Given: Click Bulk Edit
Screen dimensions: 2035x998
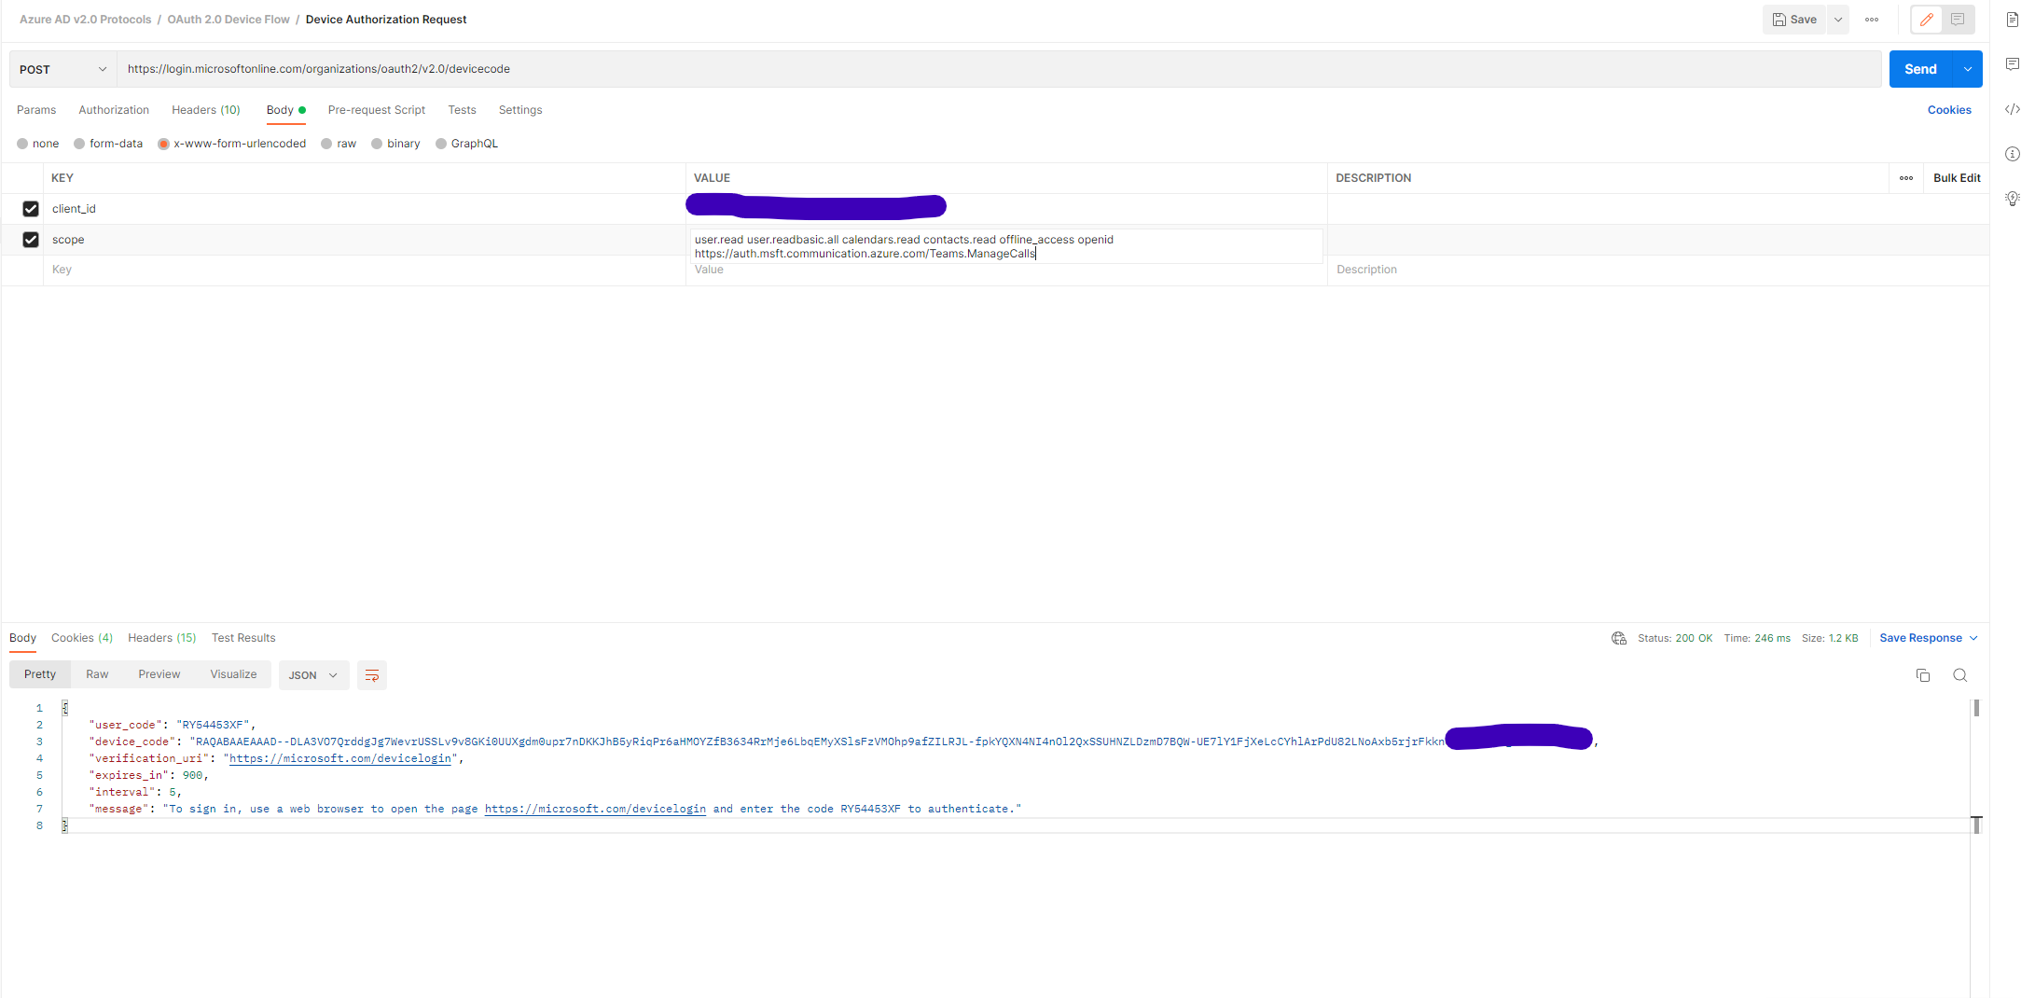Looking at the screenshot, I should click(1957, 178).
